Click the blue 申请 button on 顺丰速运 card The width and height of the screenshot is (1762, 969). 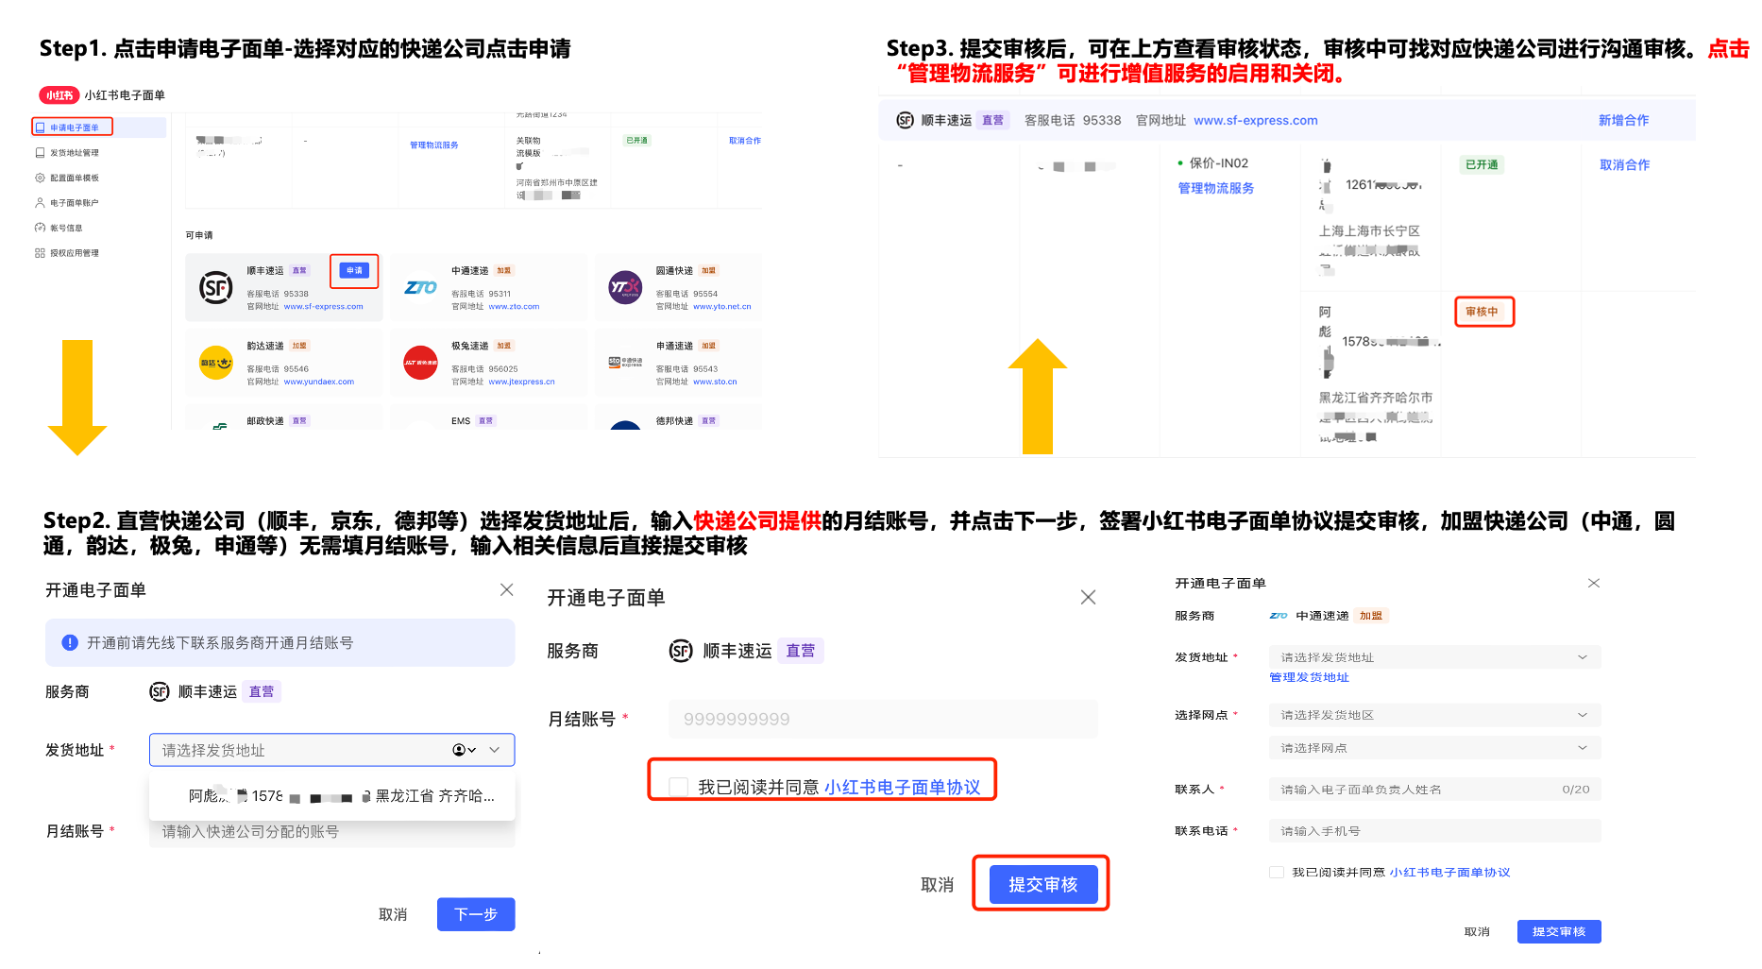pos(354,271)
